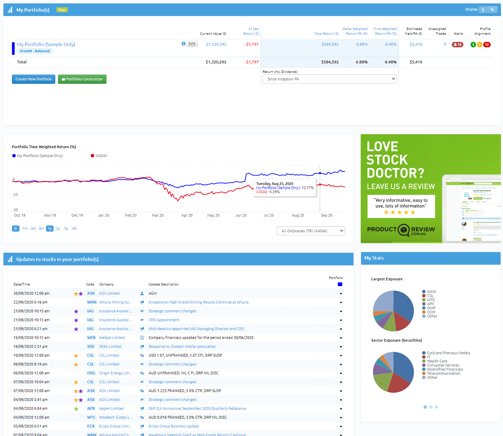503x436 pixels.
Task: Click the chart icon in Updates to stocks header
Action: point(10,259)
